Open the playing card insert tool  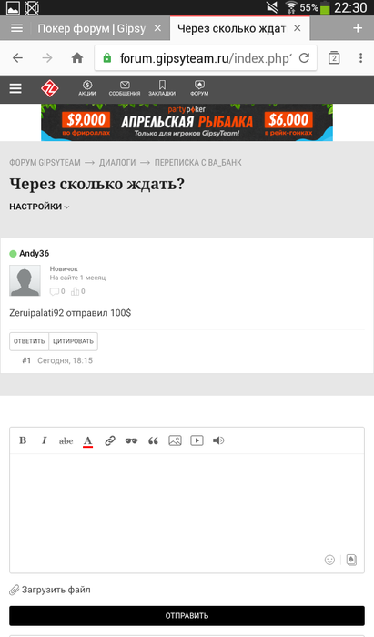pyautogui.click(x=351, y=560)
